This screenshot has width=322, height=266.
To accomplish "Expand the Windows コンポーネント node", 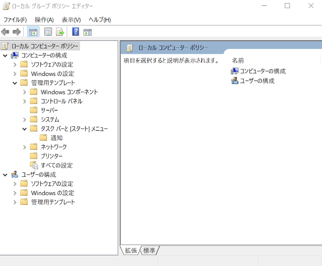I will (x=25, y=92).
